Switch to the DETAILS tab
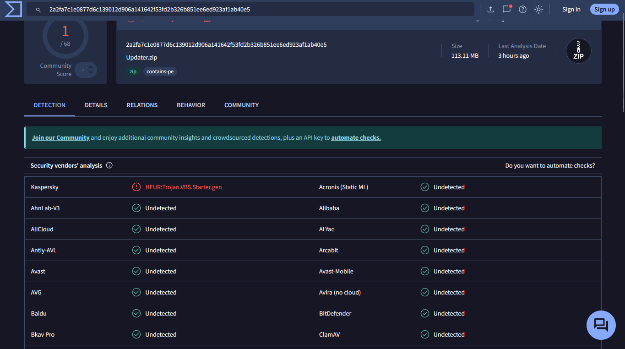This screenshot has width=625, height=349. click(x=96, y=105)
